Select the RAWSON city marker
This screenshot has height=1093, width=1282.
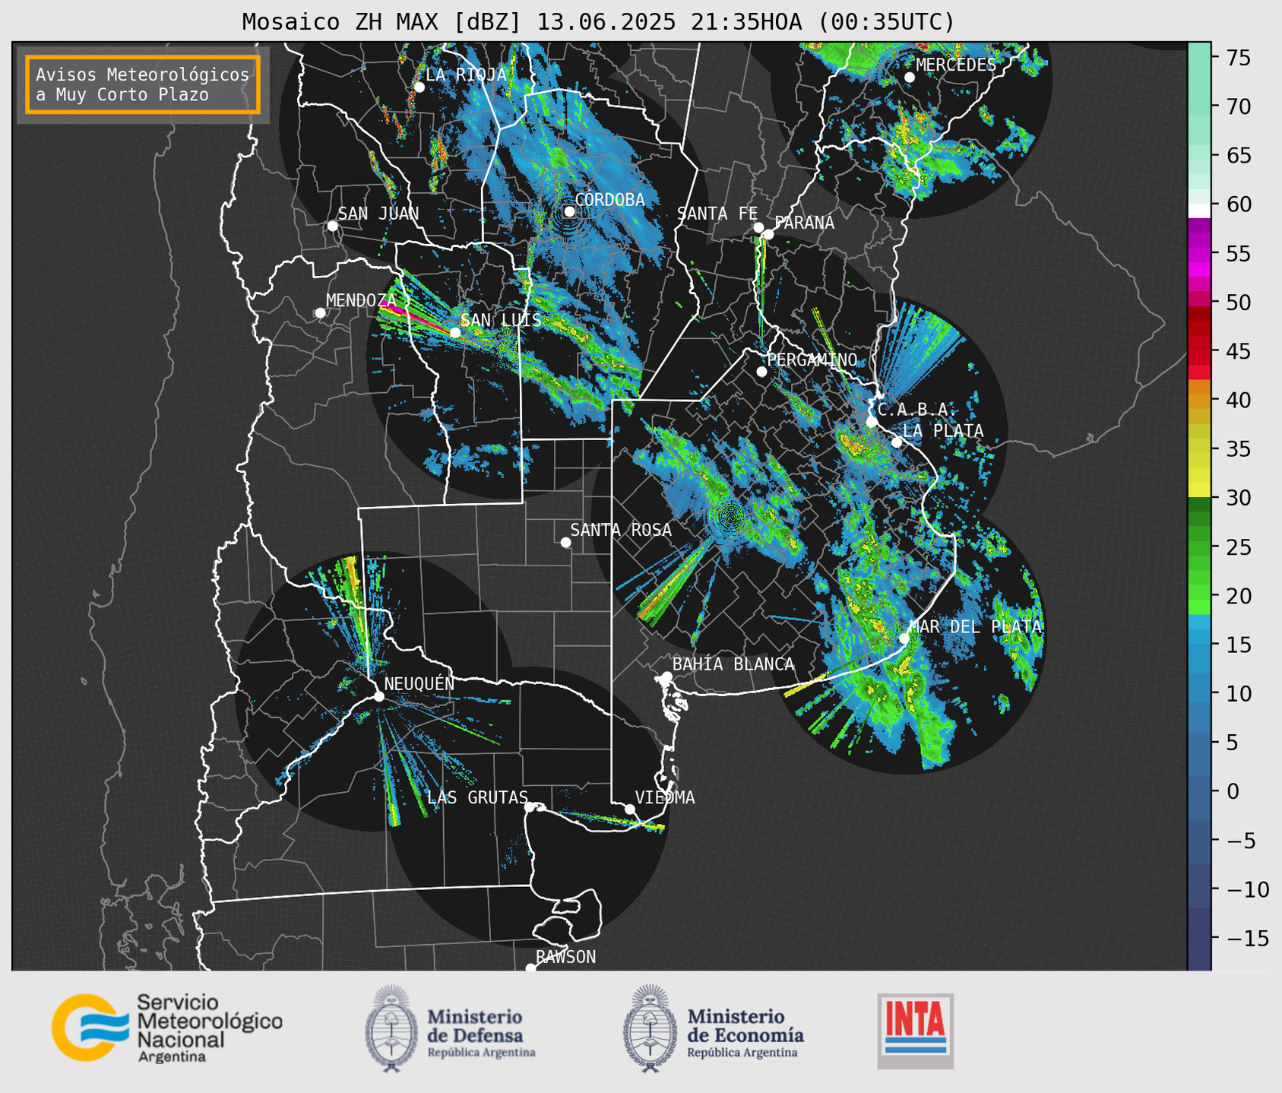530,968
